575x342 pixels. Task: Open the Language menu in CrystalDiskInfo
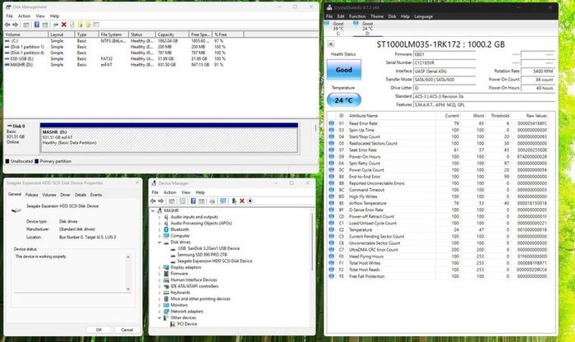[x=424, y=16]
